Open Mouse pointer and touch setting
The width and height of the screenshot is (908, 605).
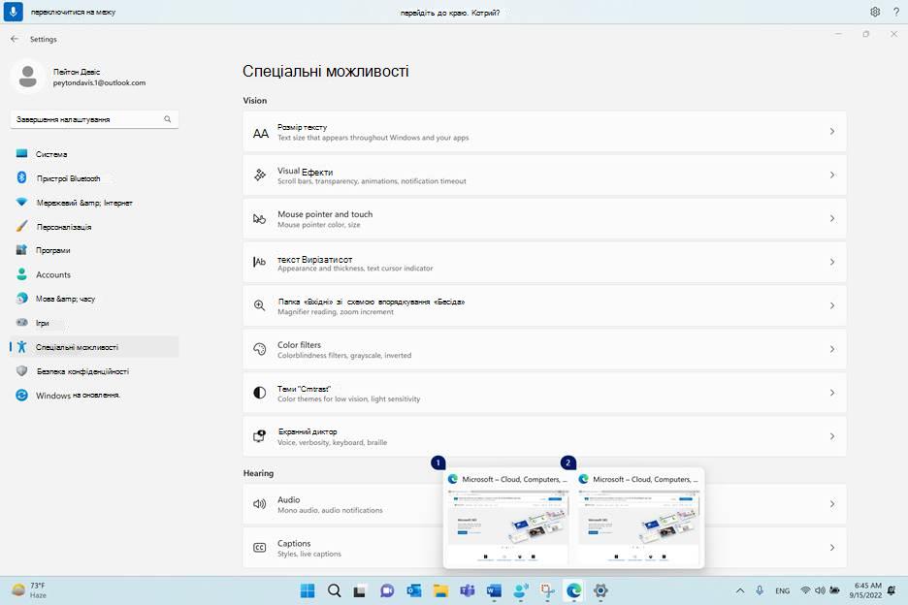pyautogui.click(x=544, y=219)
